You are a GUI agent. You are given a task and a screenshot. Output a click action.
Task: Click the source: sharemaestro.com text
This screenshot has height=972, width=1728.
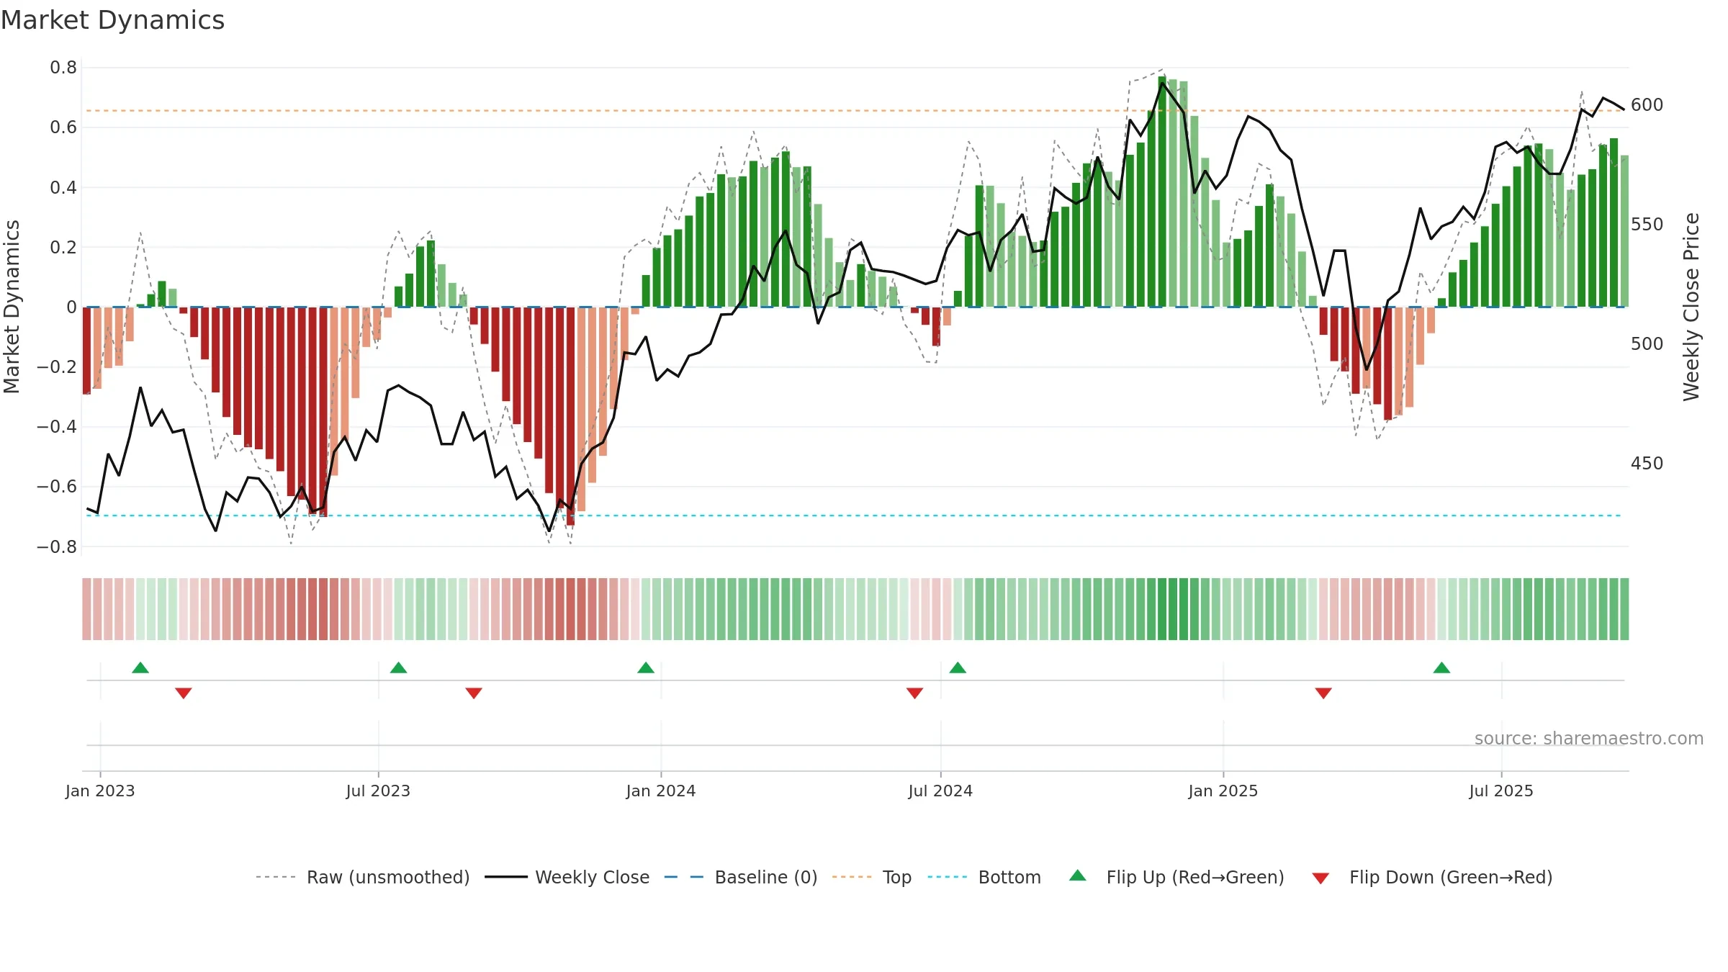[x=1589, y=738]
